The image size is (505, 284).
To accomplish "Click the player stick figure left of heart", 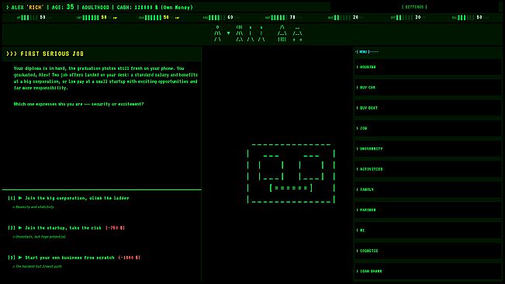I will coord(218,33).
